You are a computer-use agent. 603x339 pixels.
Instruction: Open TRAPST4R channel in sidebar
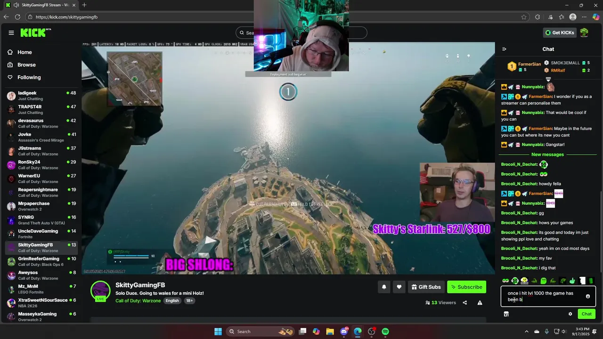pyautogui.click(x=42, y=110)
